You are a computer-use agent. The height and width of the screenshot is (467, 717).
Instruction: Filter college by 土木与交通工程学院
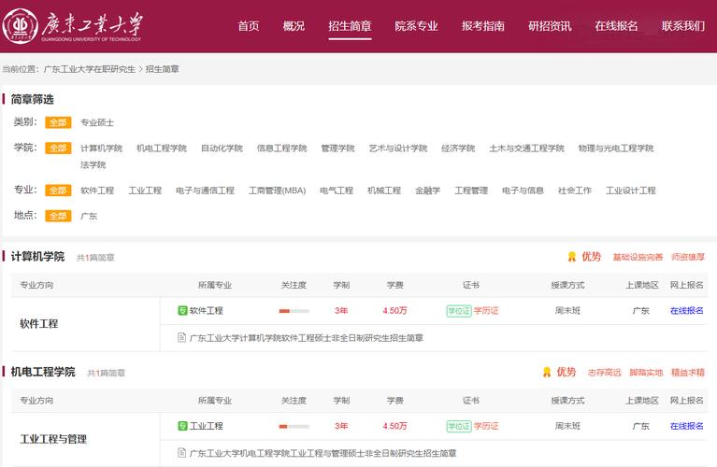pos(527,149)
